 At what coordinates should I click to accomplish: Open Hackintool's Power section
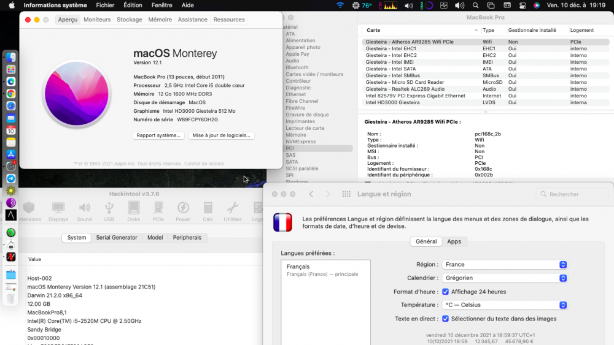coord(183,211)
